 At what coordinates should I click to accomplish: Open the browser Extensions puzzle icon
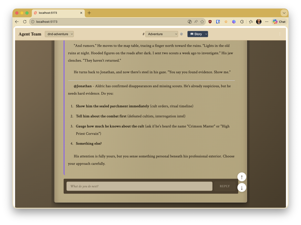click(x=242, y=22)
